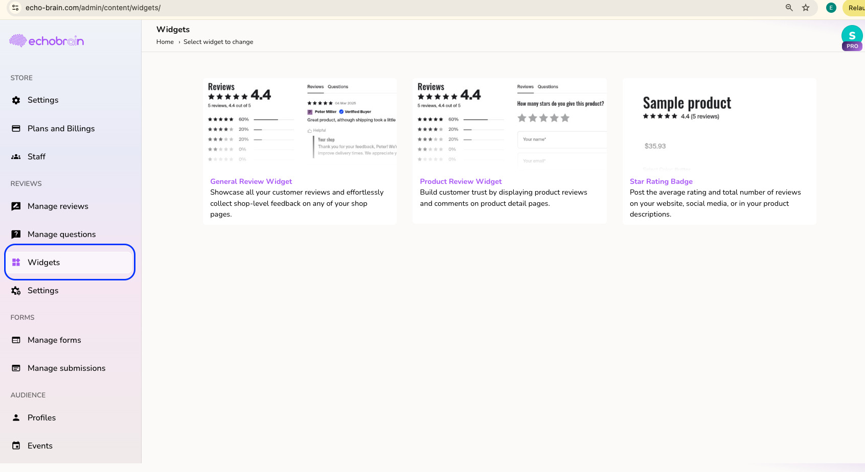
Task: Open Settings under the Reviews section
Action: pyautogui.click(x=70, y=291)
